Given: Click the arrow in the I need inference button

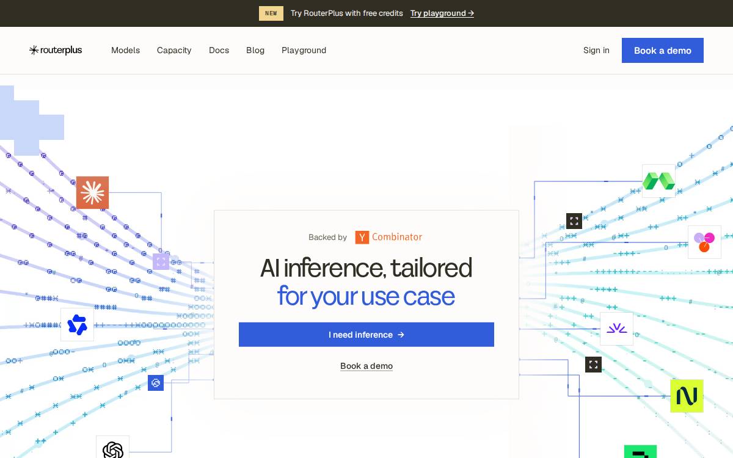Looking at the screenshot, I should point(401,335).
